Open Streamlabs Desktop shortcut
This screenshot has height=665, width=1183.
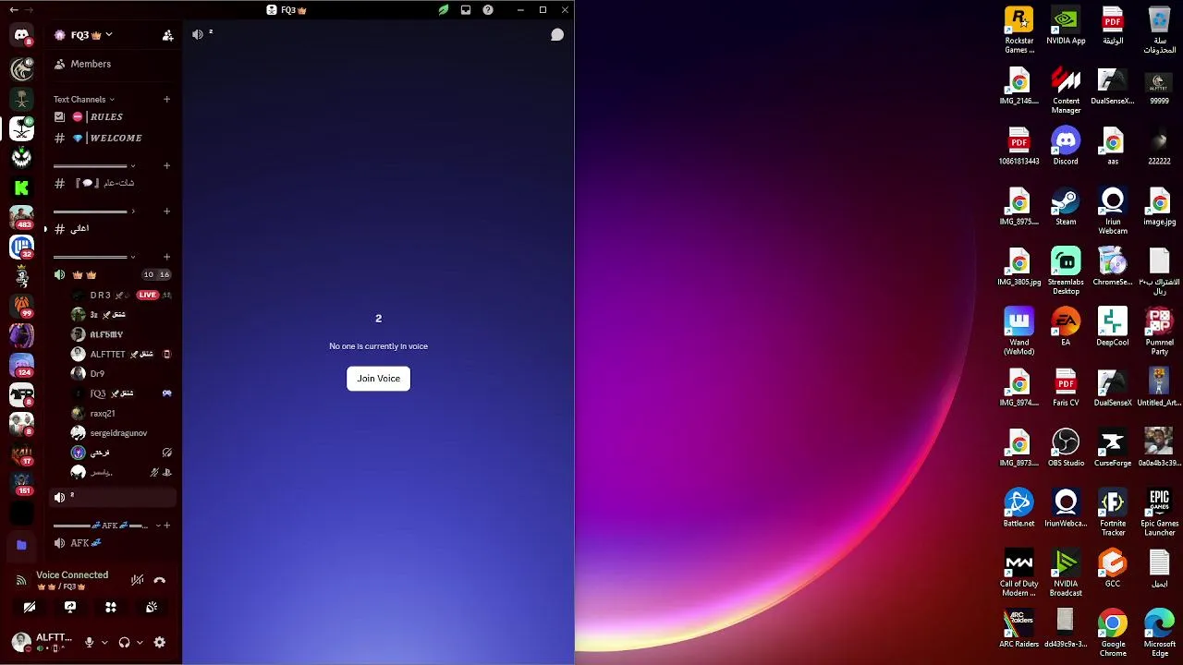pos(1066,272)
